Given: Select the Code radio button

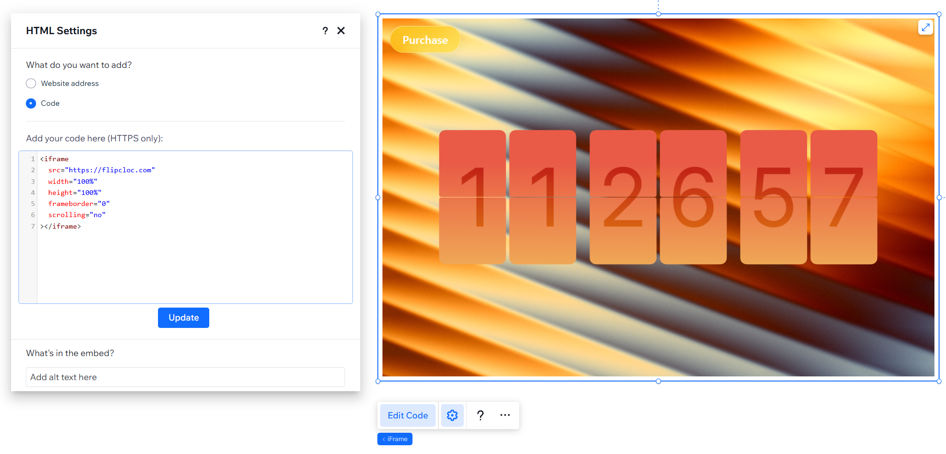Looking at the screenshot, I should point(30,103).
